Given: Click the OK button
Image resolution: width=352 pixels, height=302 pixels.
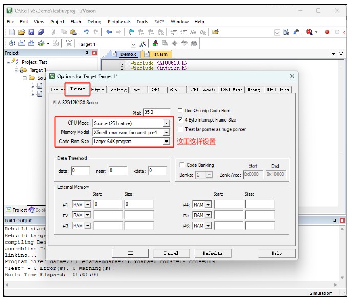Looking at the screenshot, I should [130, 253].
